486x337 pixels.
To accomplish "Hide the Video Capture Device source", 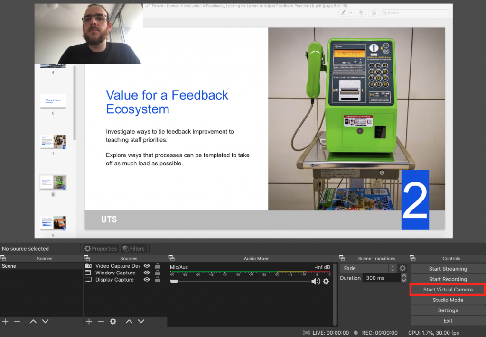I will coord(147,266).
